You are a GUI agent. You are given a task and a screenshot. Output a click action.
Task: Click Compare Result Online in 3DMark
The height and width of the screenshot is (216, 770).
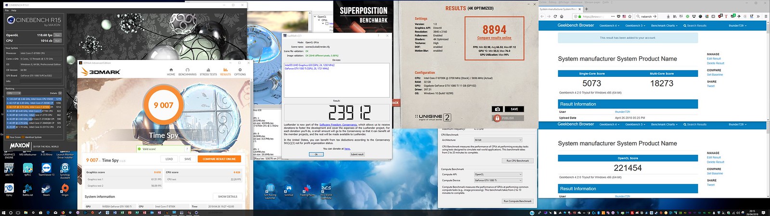pyautogui.click(x=219, y=159)
